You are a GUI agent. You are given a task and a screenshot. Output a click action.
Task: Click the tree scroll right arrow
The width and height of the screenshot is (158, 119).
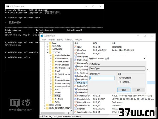(x=69, y=113)
